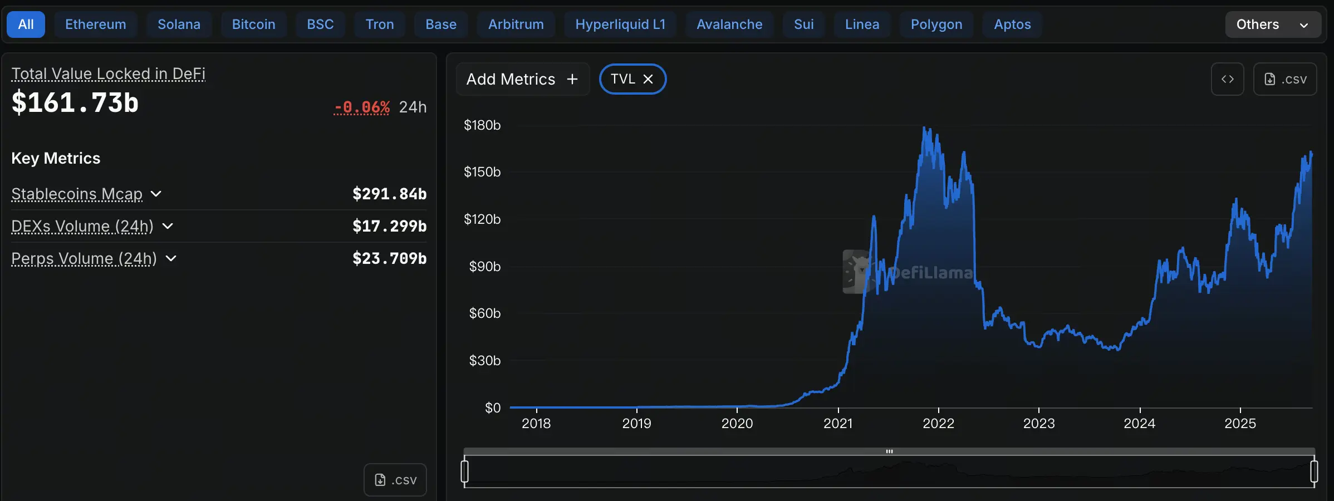The width and height of the screenshot is (1334, 501).
Task: Click the $291.84b stablecoins value
Action: pyautogui.click(x=390, y=194)
